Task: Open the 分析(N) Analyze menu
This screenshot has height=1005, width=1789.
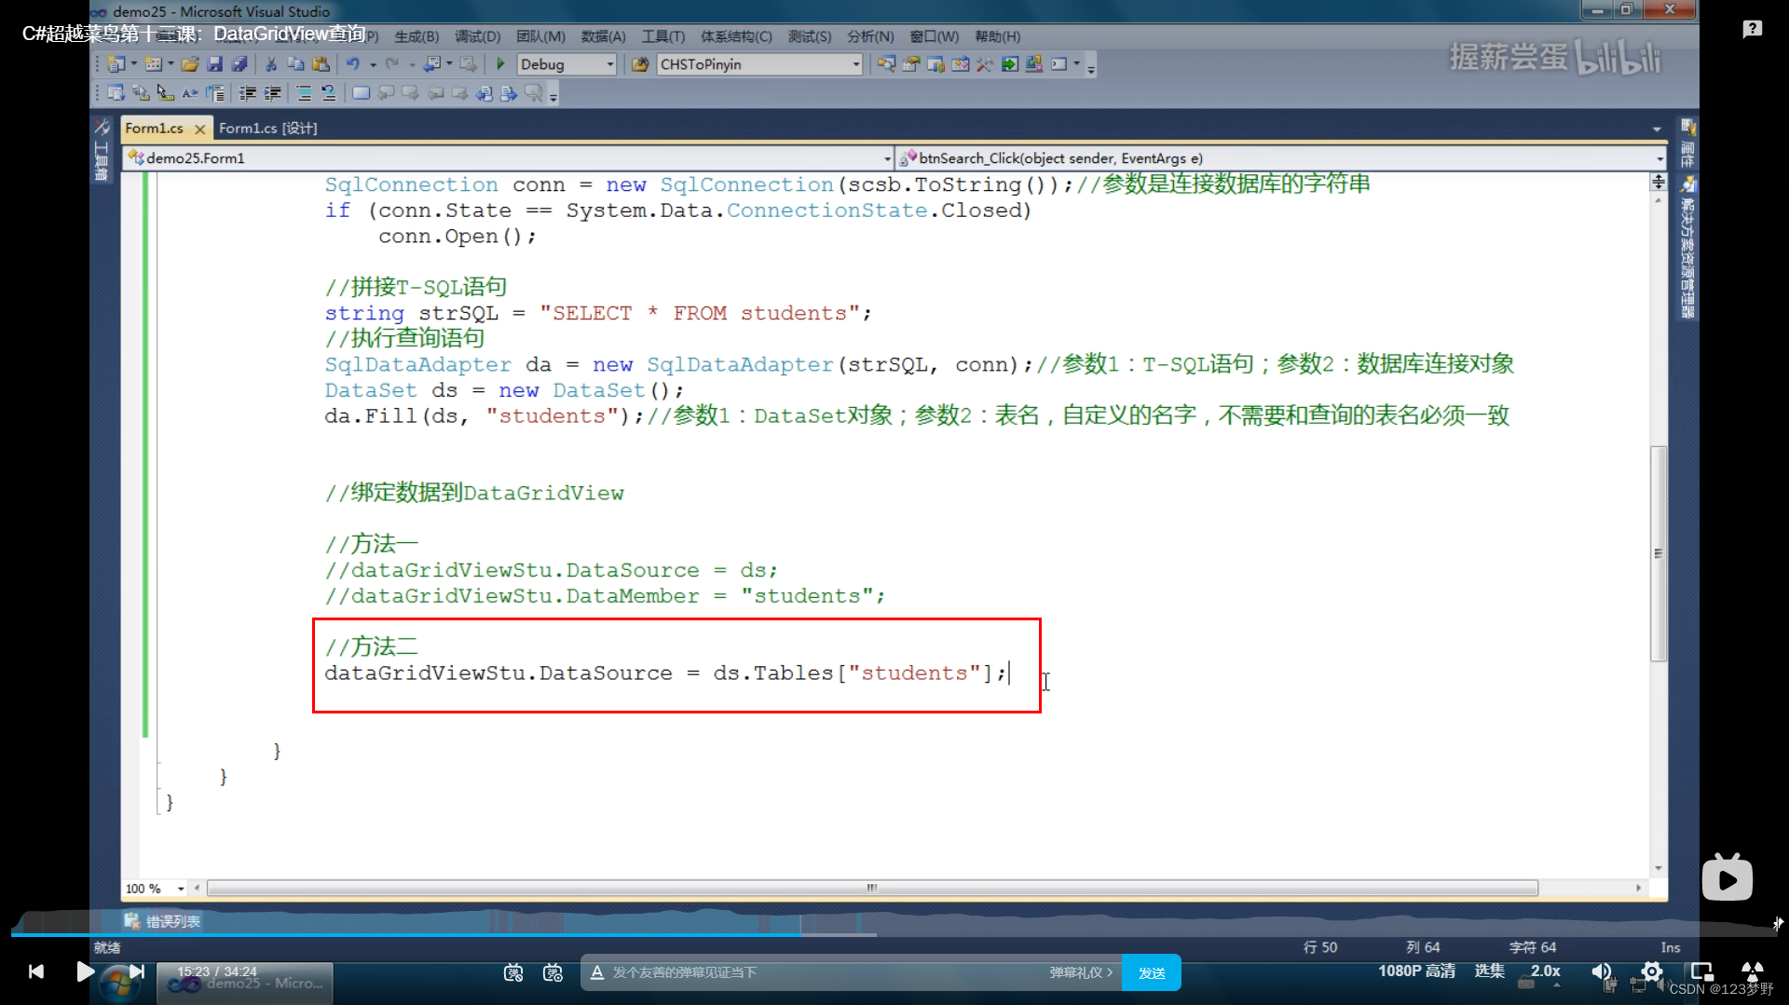Action: pos(870,36)
